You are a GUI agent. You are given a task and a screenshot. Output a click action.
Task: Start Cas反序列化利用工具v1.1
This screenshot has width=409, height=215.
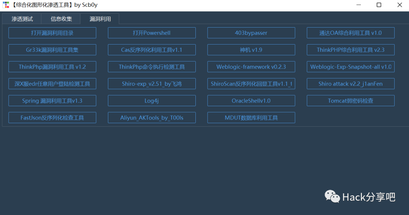tap(152, 50)
